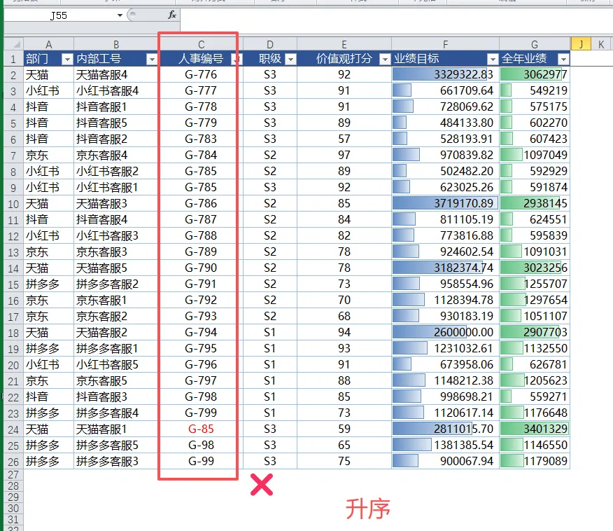Click score cell 57
Screen dimensions: 613x531
coord(344,139)
